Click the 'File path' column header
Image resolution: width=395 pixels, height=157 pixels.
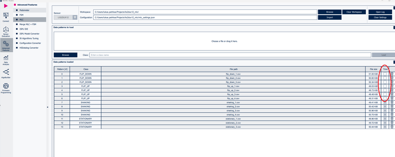click(233, 69)
